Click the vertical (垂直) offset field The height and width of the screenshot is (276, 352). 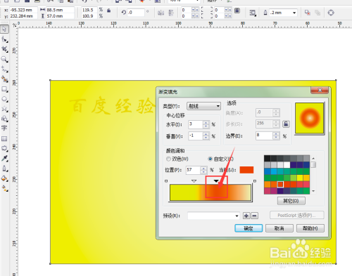click(195, 136)
